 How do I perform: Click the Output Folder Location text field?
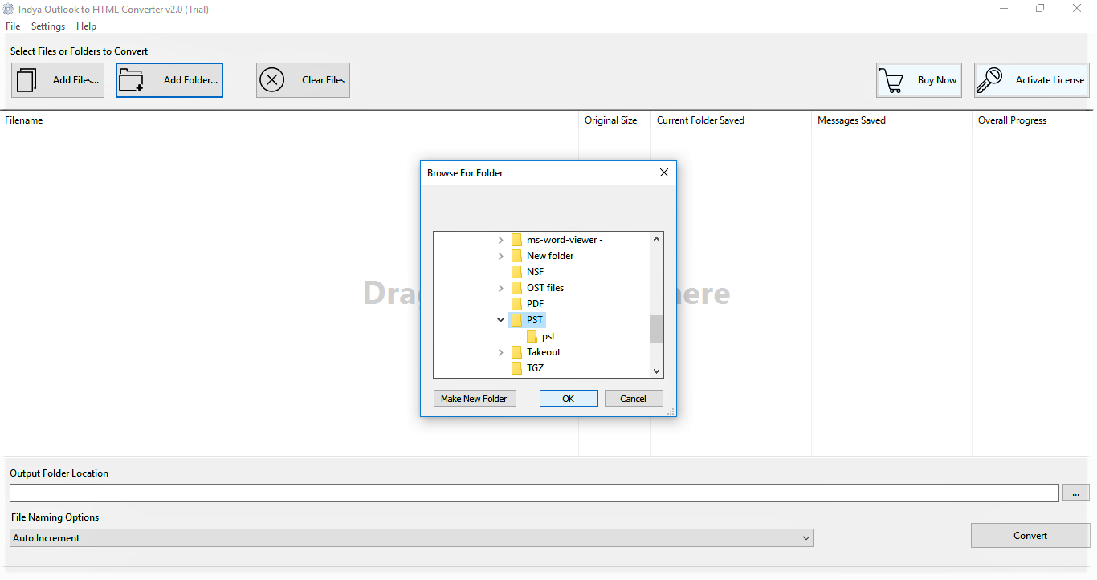(534, 493)
